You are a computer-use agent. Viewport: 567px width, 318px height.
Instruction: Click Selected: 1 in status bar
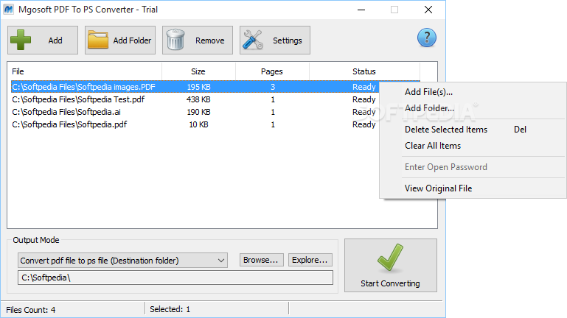pos(170,309)
